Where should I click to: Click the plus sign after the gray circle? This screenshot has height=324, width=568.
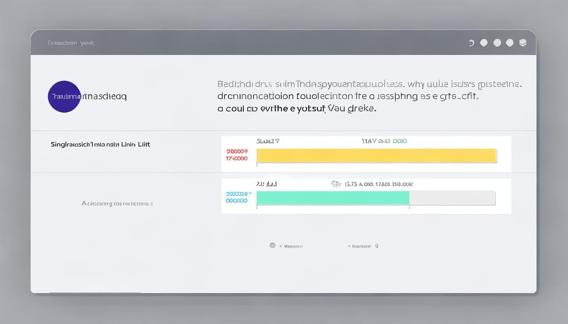point(281,246)
